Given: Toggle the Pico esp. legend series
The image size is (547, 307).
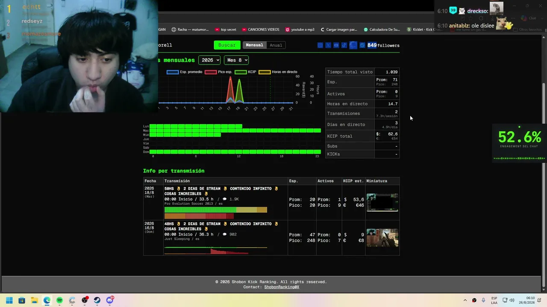Looking at the screenshot, I should tap(218, 72).
